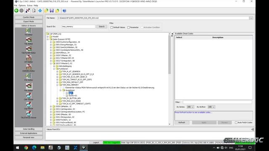Click the tree panel vertical scrollbar
Viewport: 269px width, 151px height.
coord(169,55)
